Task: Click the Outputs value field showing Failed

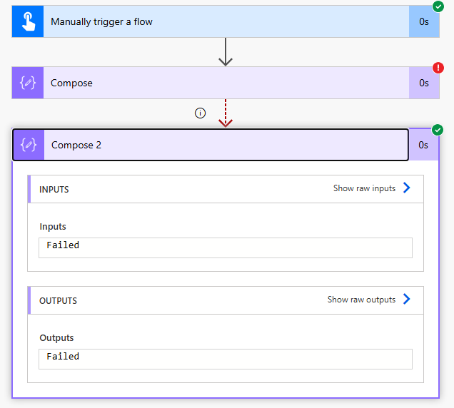Action: (x=226, y=359)
